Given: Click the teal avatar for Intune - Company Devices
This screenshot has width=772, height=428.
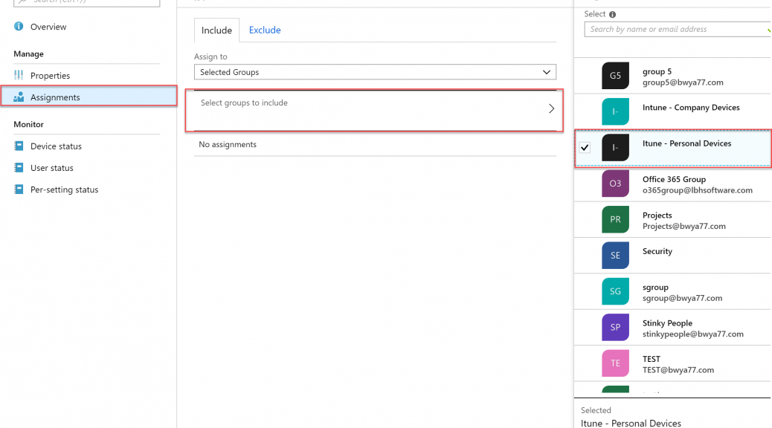Looking at the screenshot, I should pyautogui.click(x=615, y=111).
